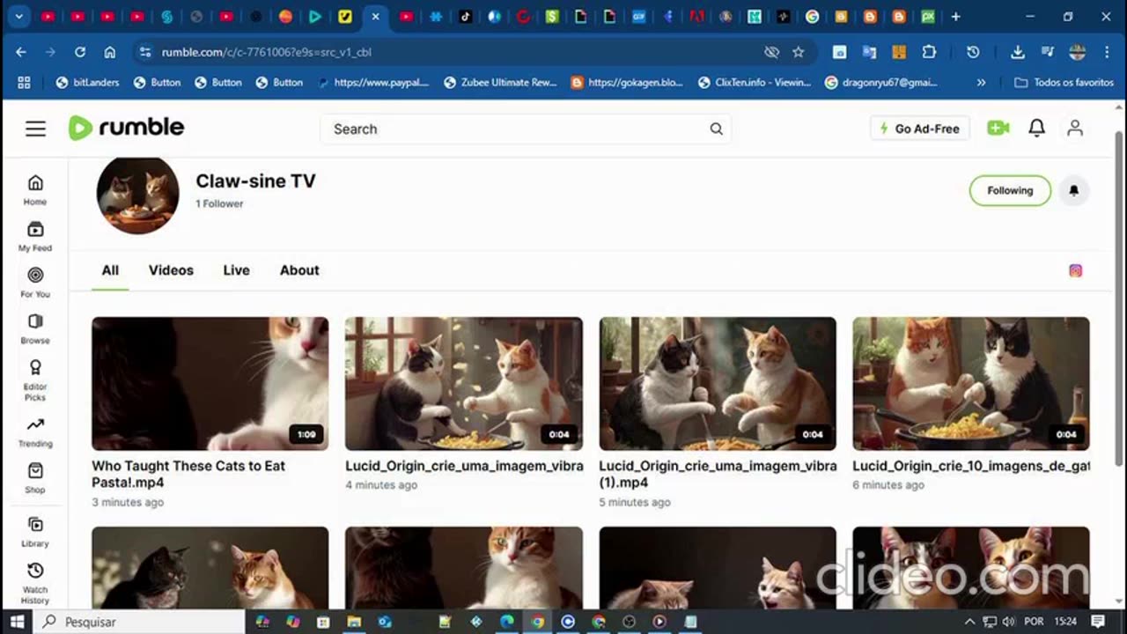Select the Videos tab
The width and height of the screenshot is (1127, 634).
pos(171,270)
